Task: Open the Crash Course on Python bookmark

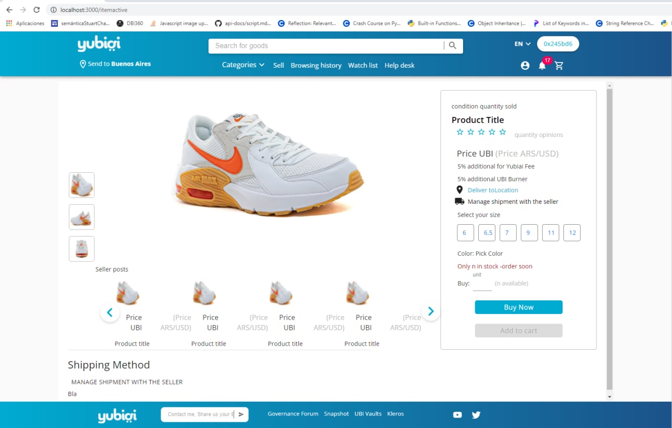Action: (372, 23)
